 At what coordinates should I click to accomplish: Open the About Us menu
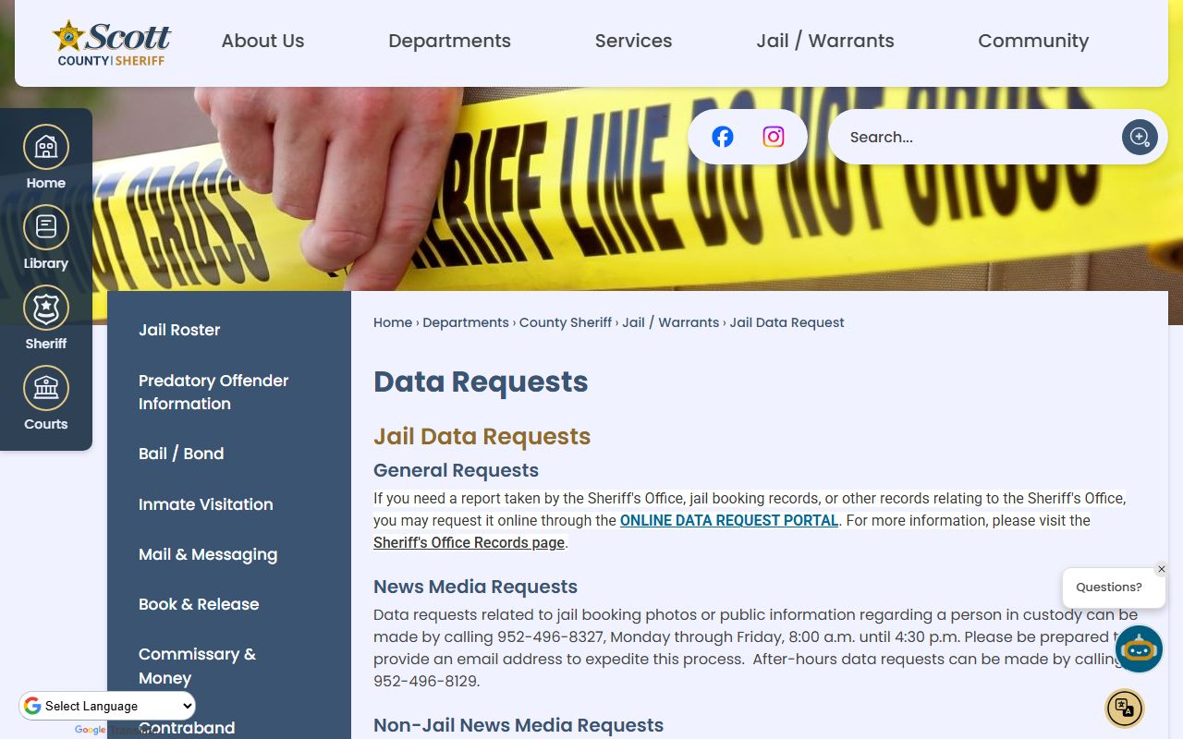(x=262, y=41)
